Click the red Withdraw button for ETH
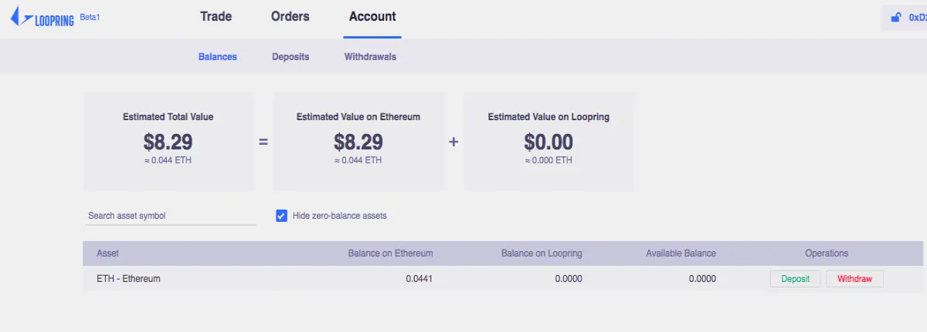 (854, 279)
